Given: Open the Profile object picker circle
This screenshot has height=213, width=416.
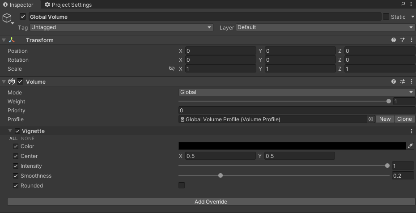Looking at the screenshot, I should [371, 119].
